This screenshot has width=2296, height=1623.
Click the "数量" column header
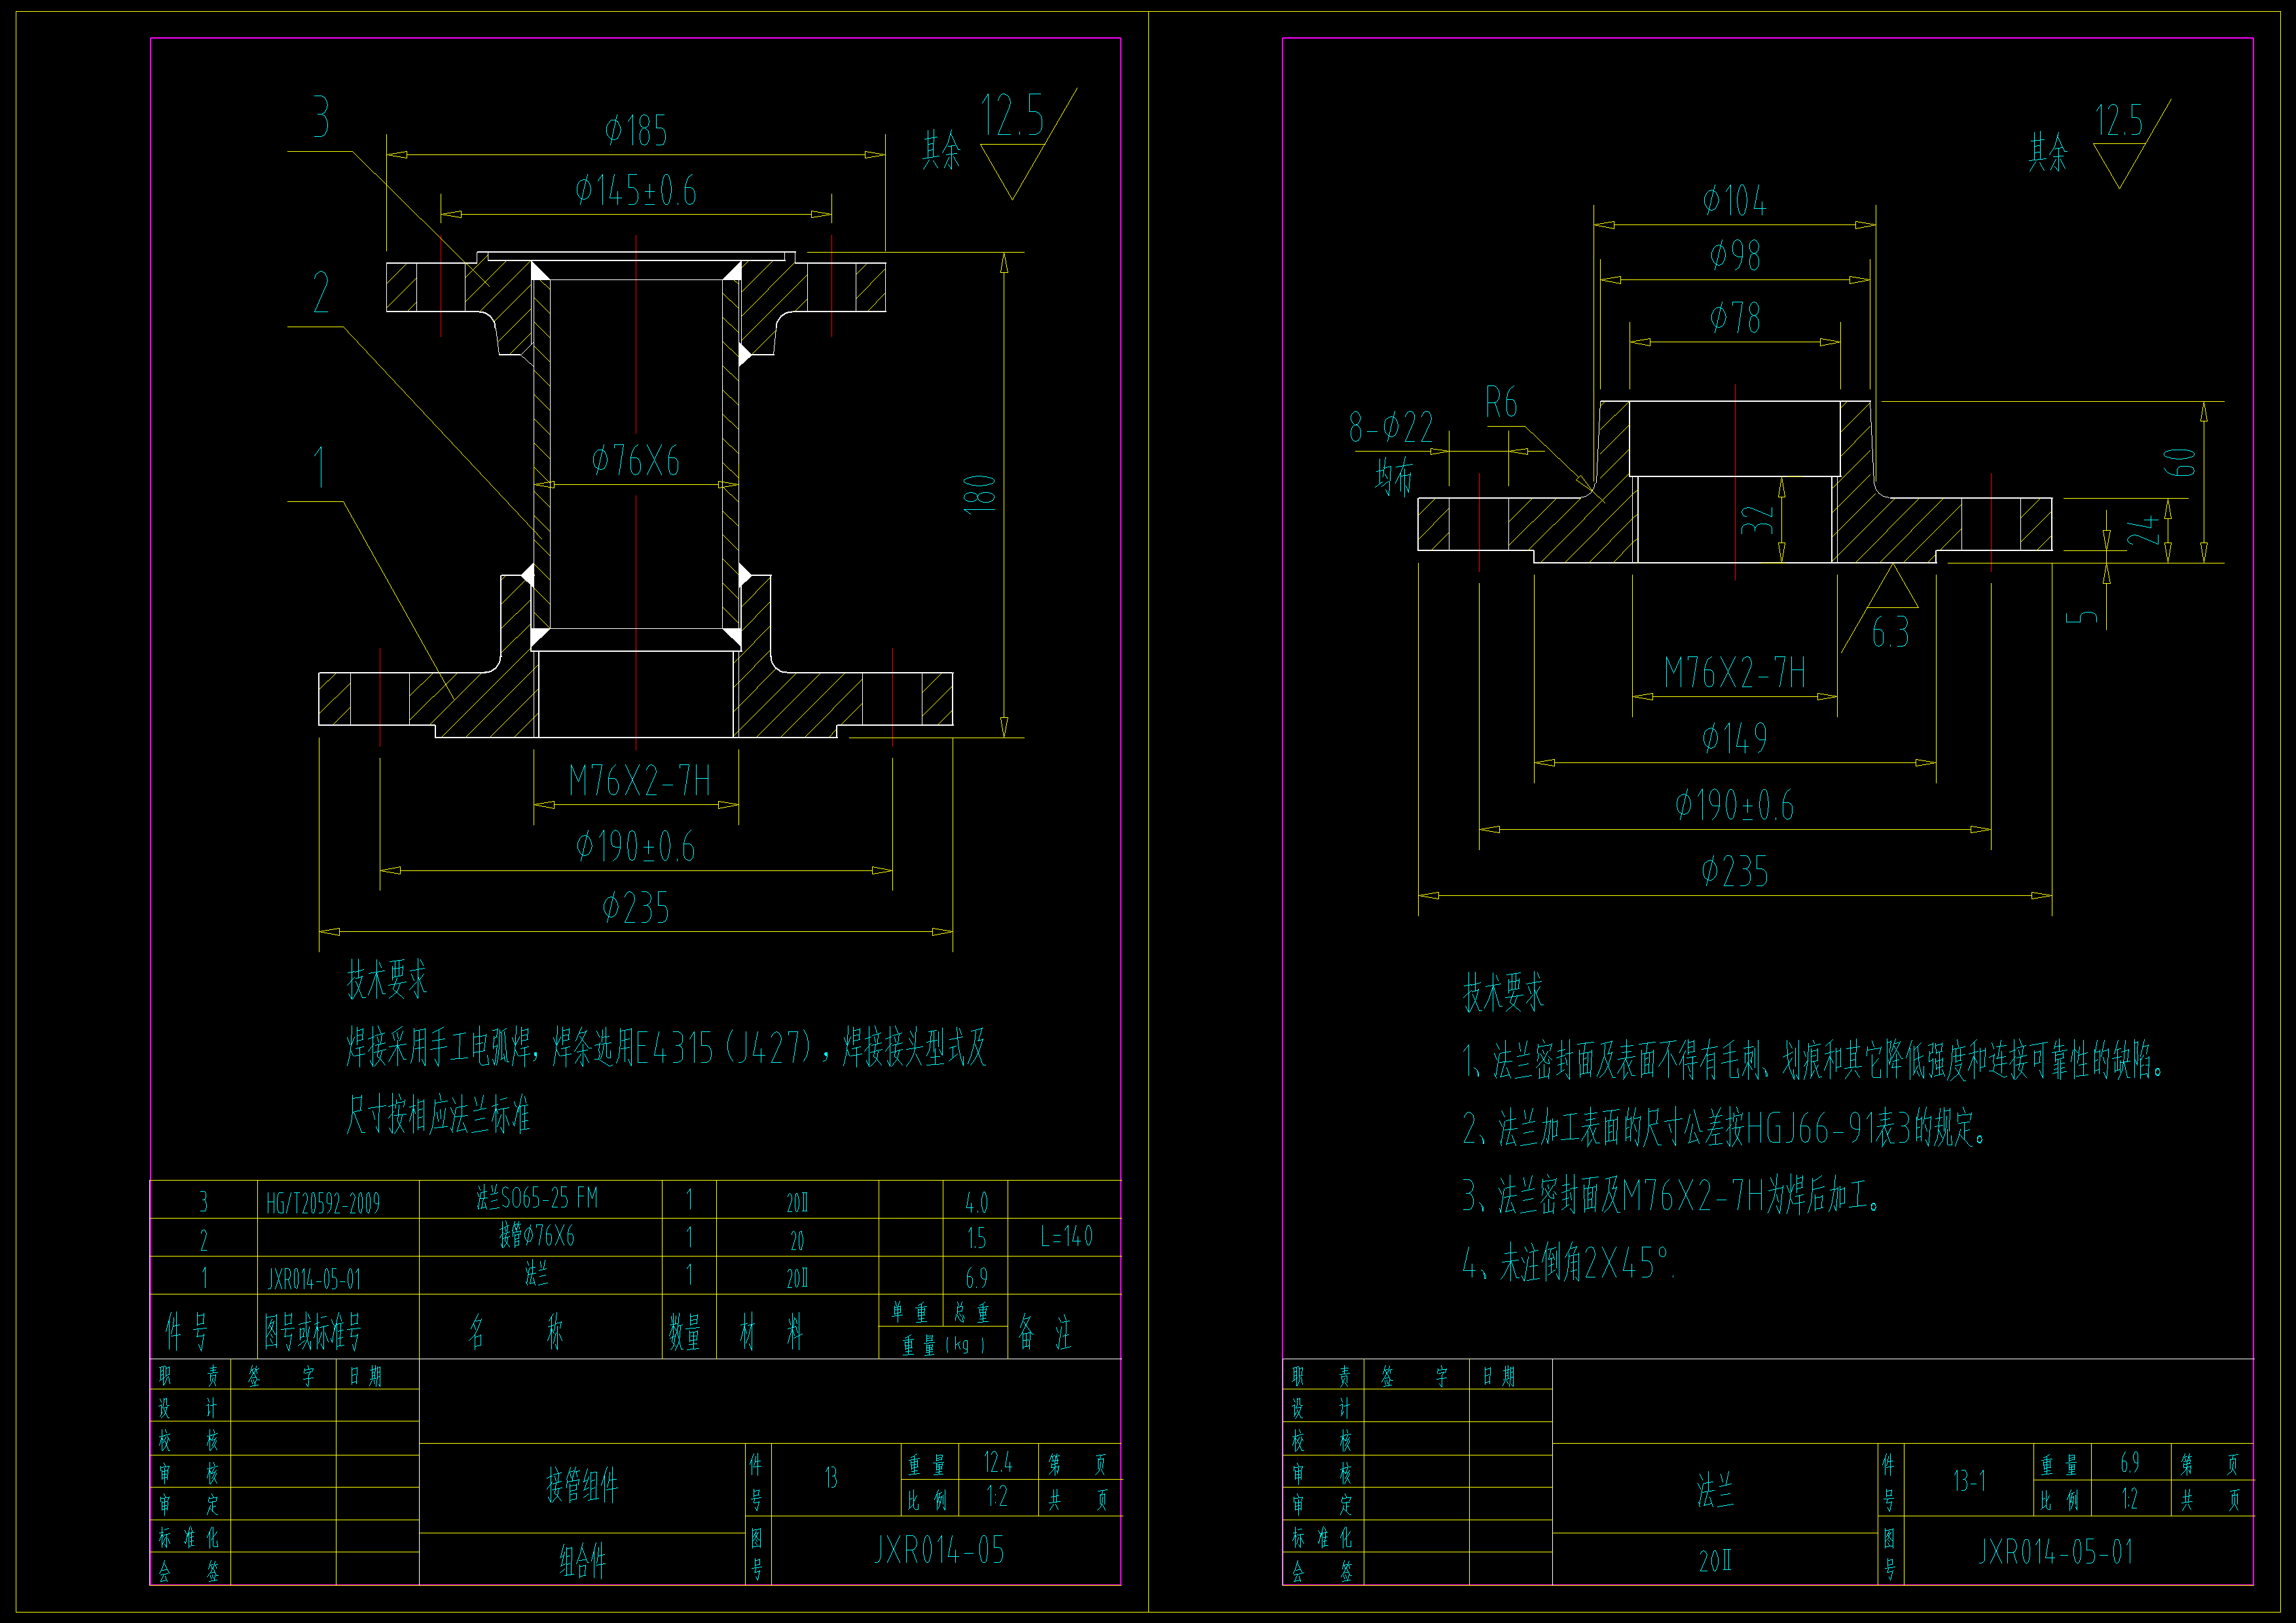click(x=685, y=1332)
